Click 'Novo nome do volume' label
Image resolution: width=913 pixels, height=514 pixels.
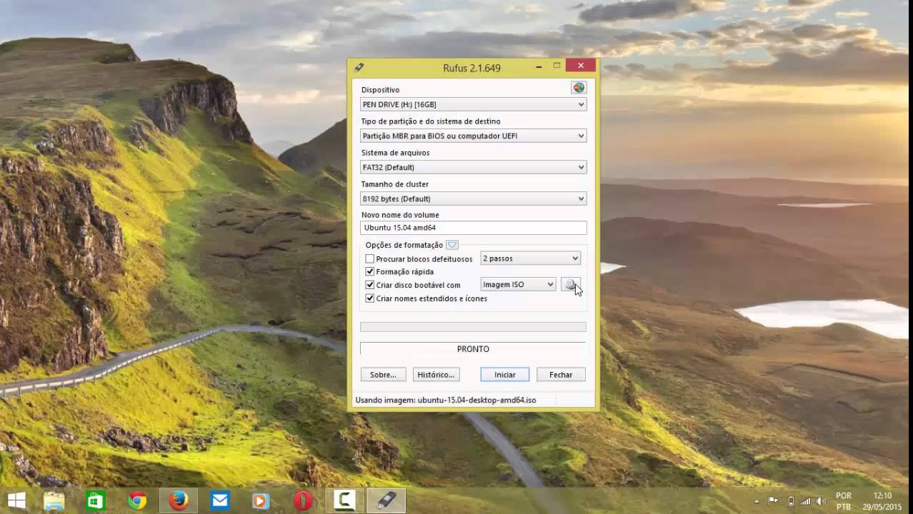click(400, 215)
